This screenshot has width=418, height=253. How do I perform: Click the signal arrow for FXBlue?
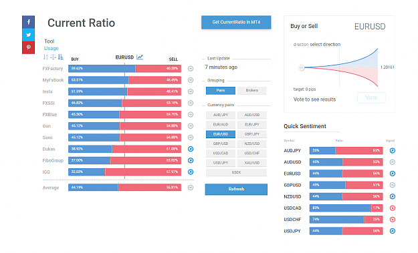191,114
